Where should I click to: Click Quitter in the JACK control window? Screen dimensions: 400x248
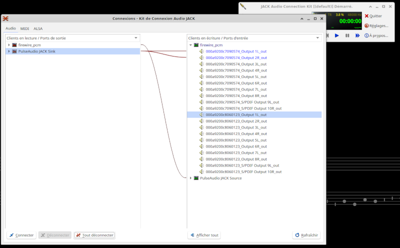(x=373, y=16)
